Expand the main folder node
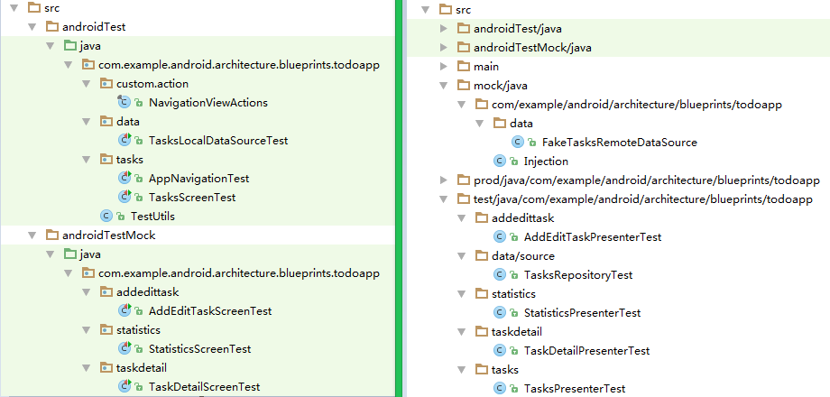830x397 pixels. click(442, 66)
